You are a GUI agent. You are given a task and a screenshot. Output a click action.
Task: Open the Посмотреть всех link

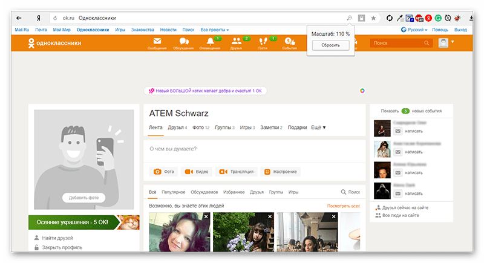tap(344, 206)
